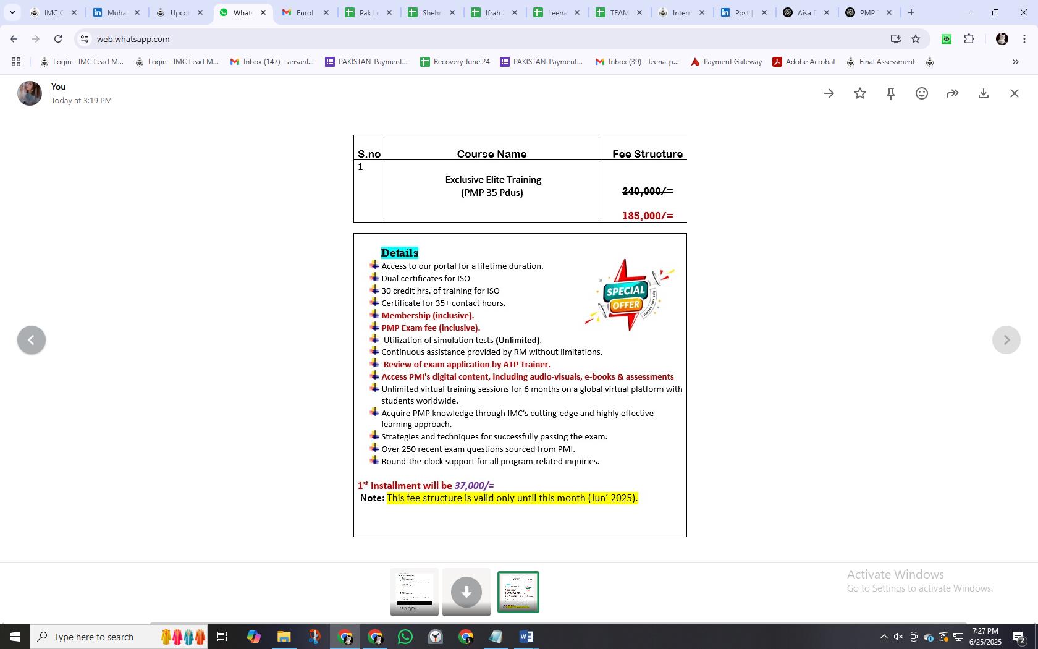The width and height of the screenshot is (1038, 649).
Task: Open the Chrome three-dot menu
Action: coord(1024,39)
